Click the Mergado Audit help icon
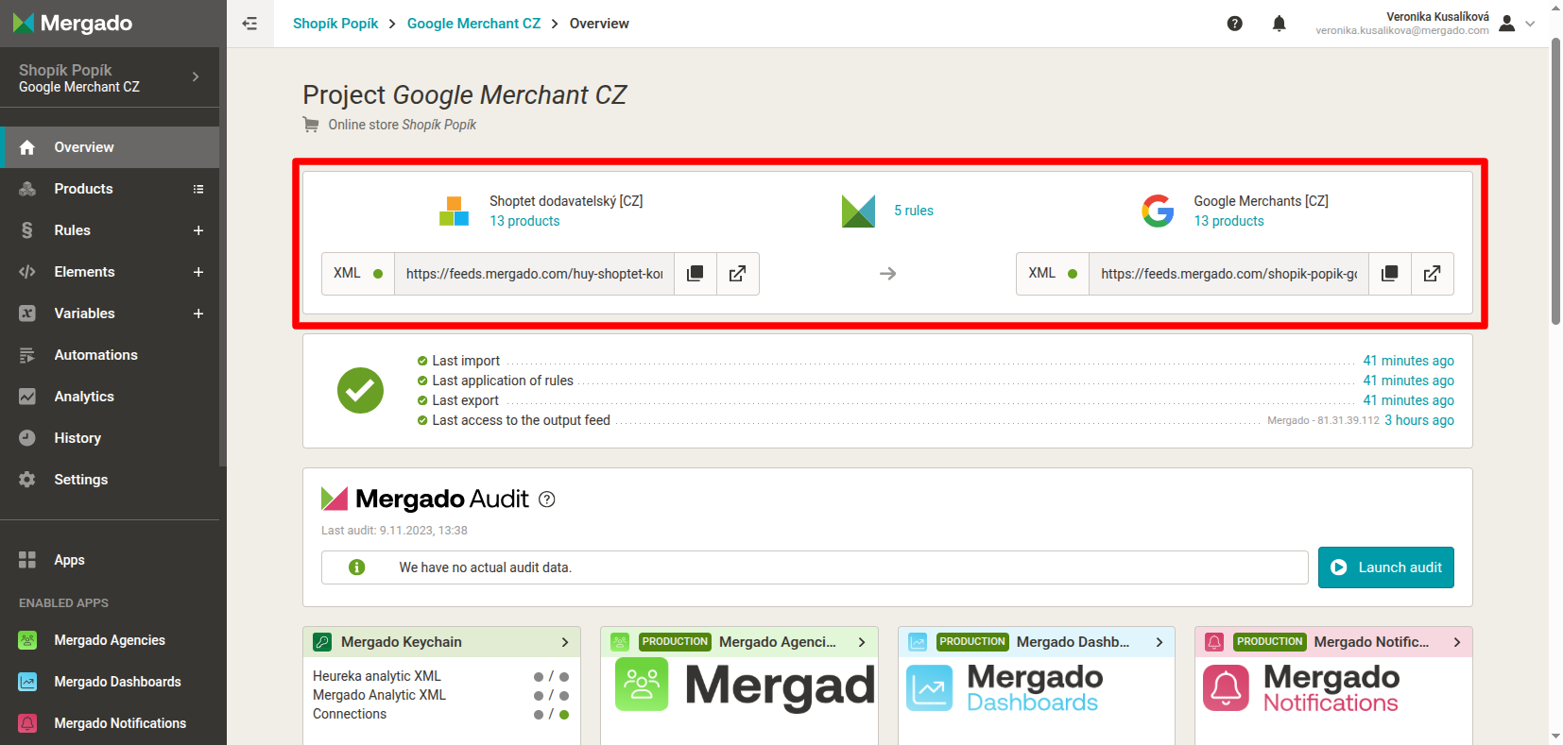Viewport: 1563px width, 745px height. [x=546, y=499]
